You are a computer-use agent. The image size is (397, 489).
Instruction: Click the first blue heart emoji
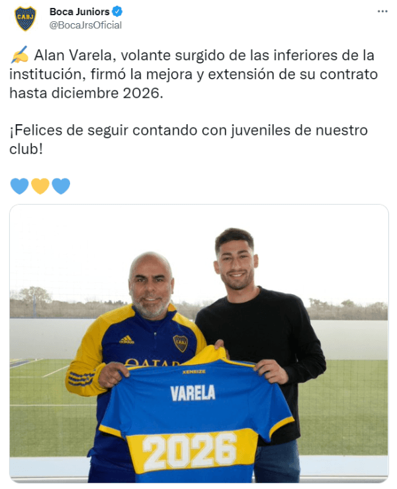pyautogui.click(x=19, y=186)
